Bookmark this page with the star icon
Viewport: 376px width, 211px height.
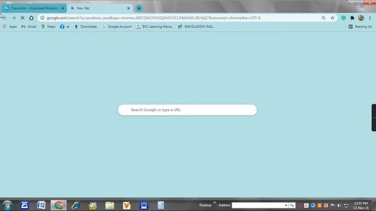tap(333, 18)
